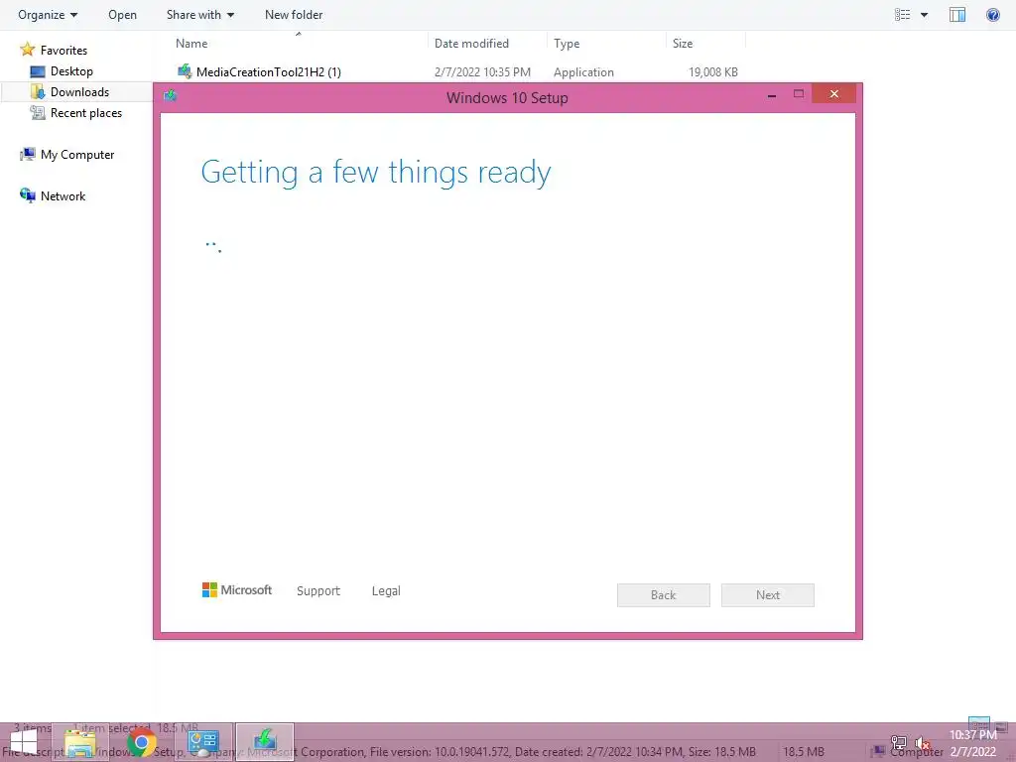Sort by Name column header
The width and height of the screenshot is (1016, 762).
tap(191, 44)
